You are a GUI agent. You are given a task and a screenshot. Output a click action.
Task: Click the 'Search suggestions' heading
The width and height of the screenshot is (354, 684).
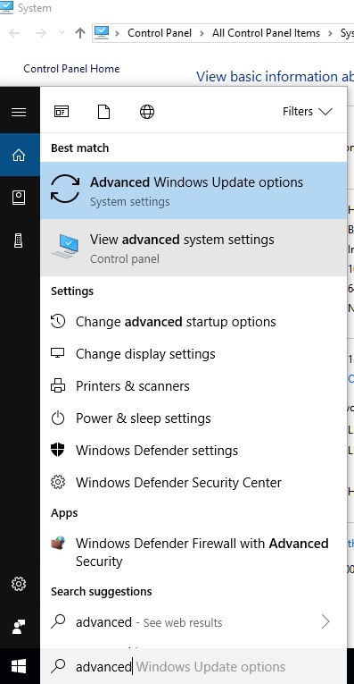(x=102, y=592)
